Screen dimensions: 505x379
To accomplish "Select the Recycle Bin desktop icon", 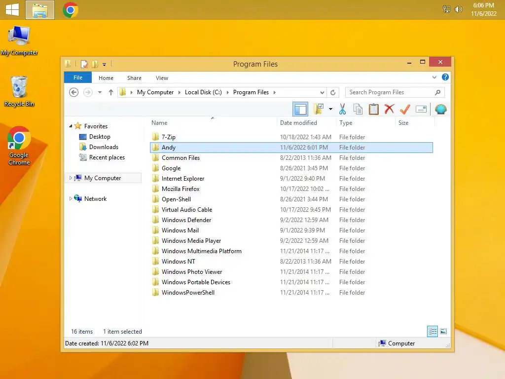I will click(x=19, y=91).
